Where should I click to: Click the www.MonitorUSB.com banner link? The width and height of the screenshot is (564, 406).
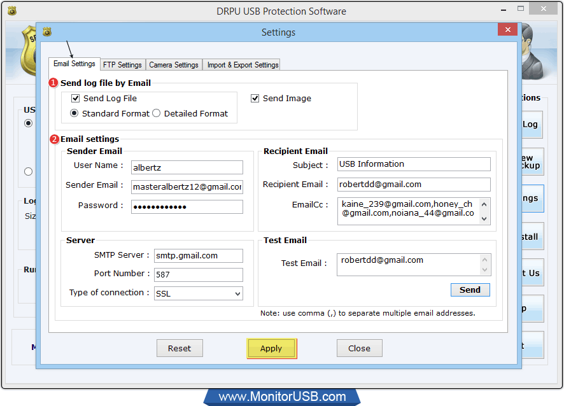point(282,396)
